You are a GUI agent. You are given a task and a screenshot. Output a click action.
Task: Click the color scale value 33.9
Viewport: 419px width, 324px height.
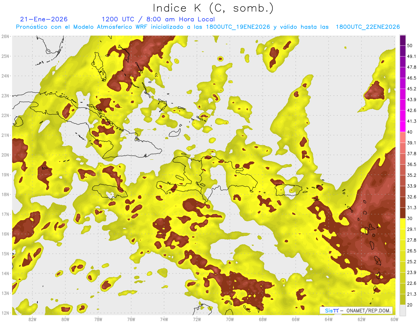(x=412, y=186)
